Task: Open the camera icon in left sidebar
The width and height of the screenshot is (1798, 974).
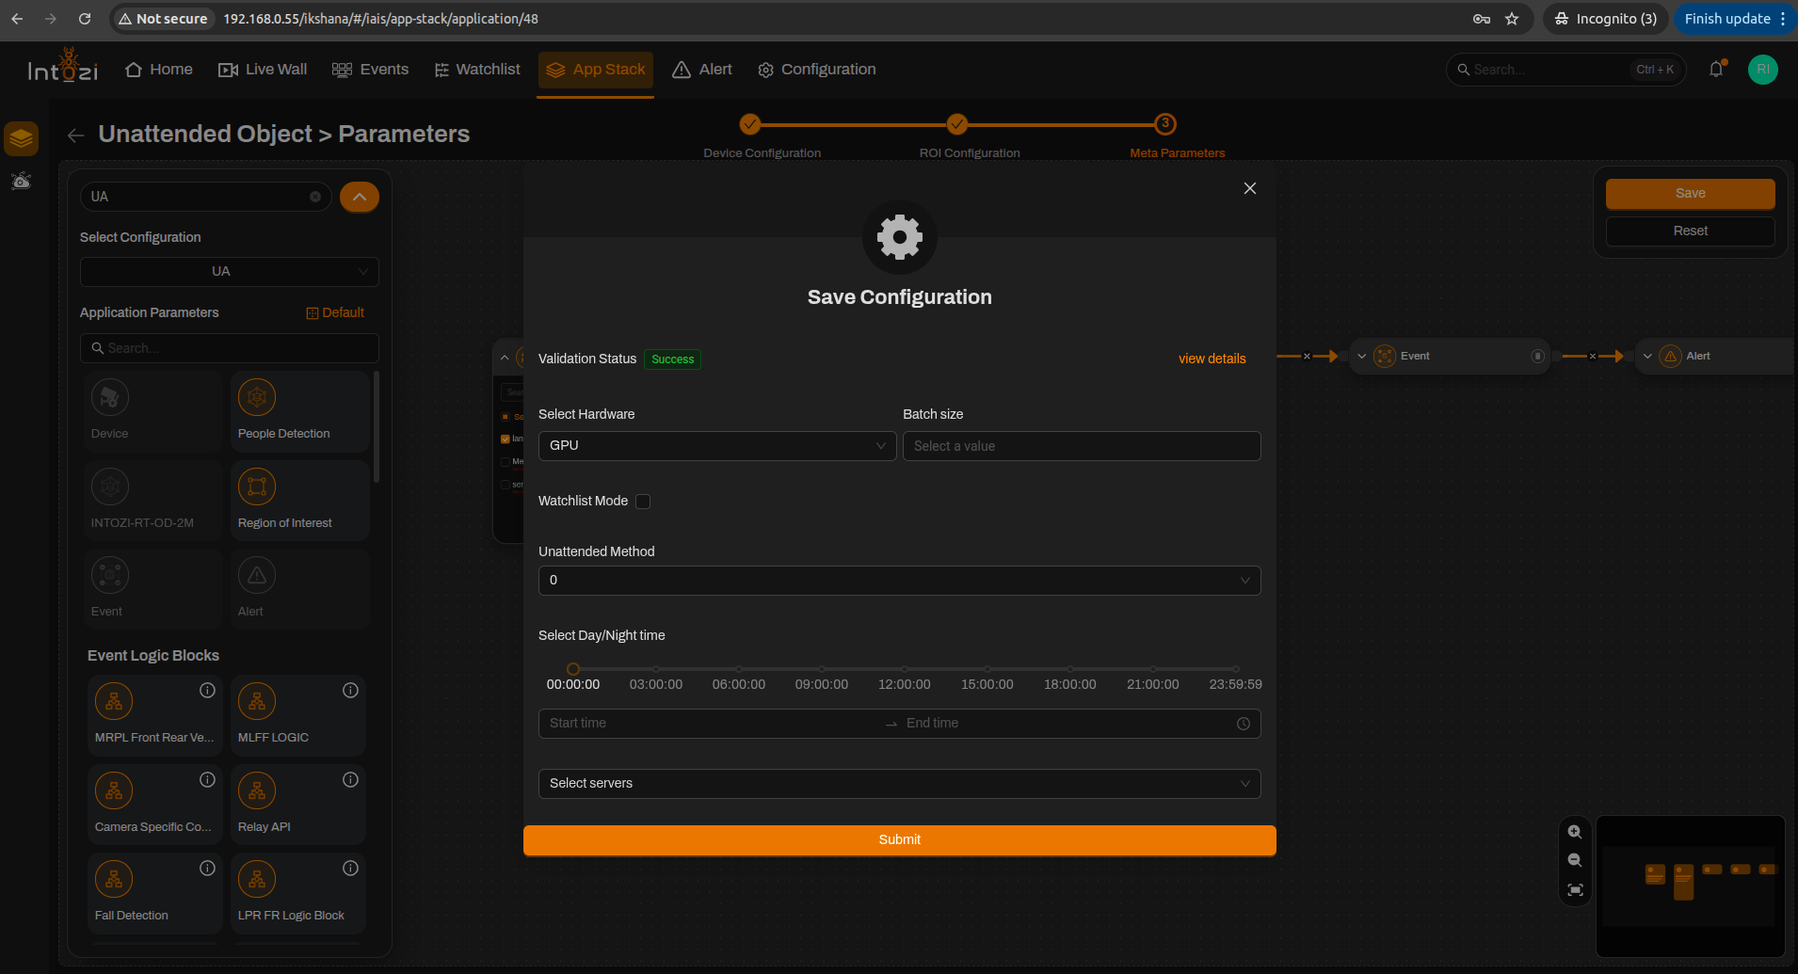Action: [x=21, y=181]
